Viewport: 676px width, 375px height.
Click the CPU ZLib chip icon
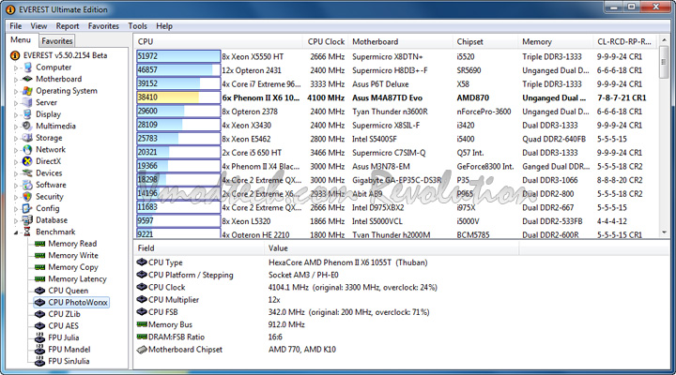(40, 314)
